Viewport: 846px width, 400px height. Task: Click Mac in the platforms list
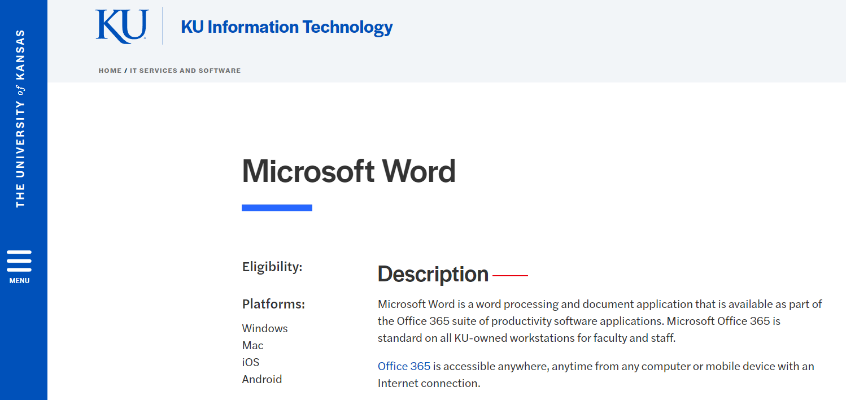click(252, 345)
